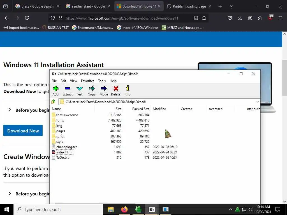The height and width of the screenshot is (215, 287).
Task: Show hidden system tray icons
Action: coord(231,209)
